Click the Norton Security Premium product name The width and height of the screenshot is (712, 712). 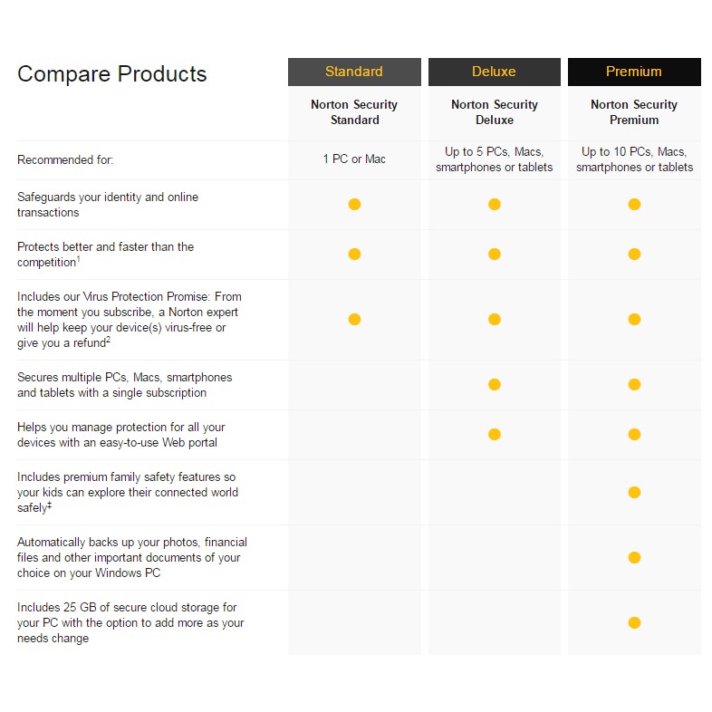(634, 112)
